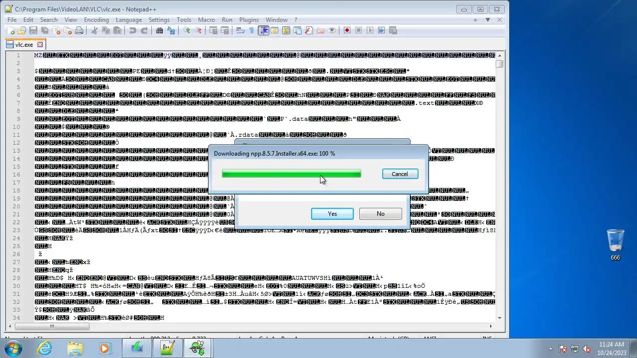Click the horizontal scrollbar right arrow
This screenshot has height=358, width=637.
[x=491, y=326]
